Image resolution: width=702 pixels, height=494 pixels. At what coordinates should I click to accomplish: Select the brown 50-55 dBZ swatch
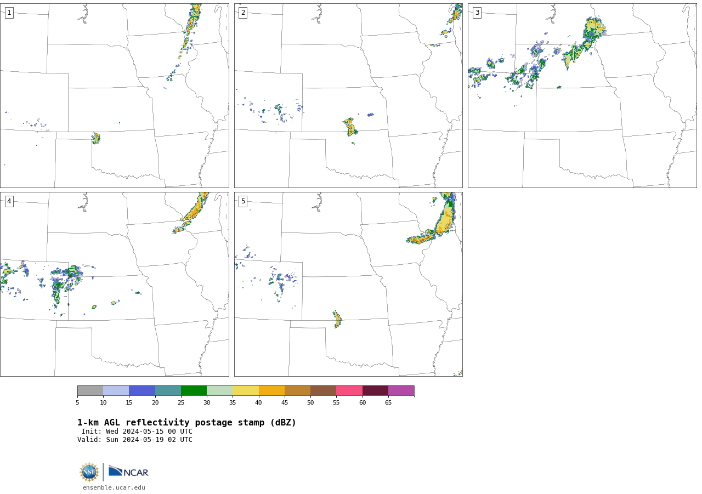323,390
